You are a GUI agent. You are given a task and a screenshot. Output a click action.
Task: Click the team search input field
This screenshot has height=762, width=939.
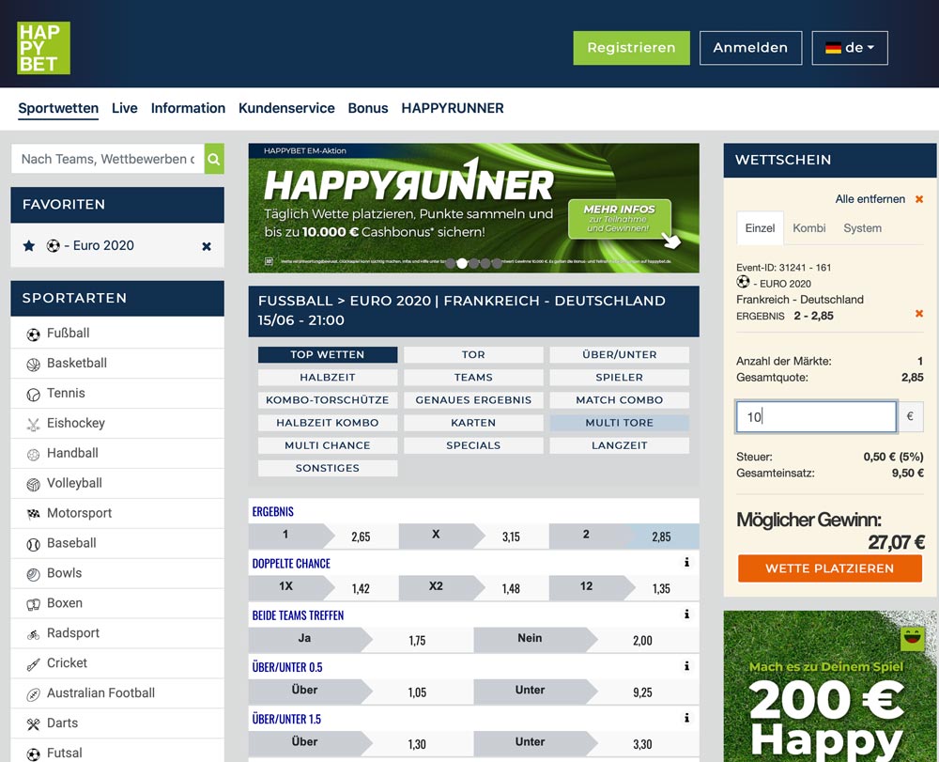[x=108, y=159]
